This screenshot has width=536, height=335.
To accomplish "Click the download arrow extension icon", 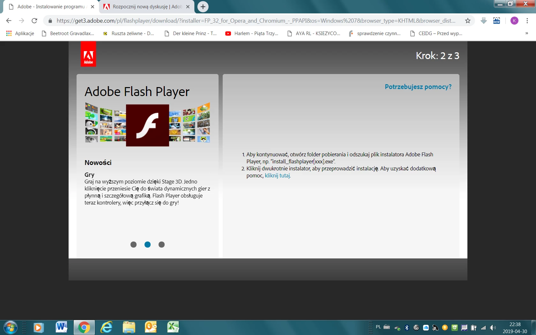I will tap(484, 21).
